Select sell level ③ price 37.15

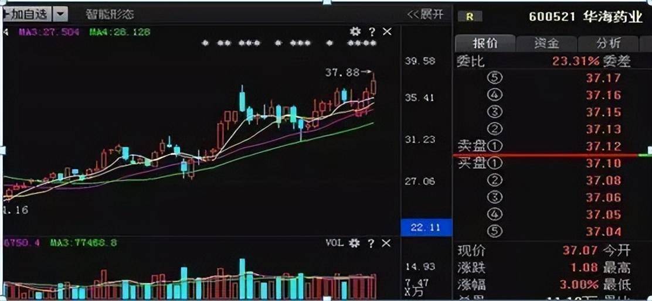coord(603,112)
